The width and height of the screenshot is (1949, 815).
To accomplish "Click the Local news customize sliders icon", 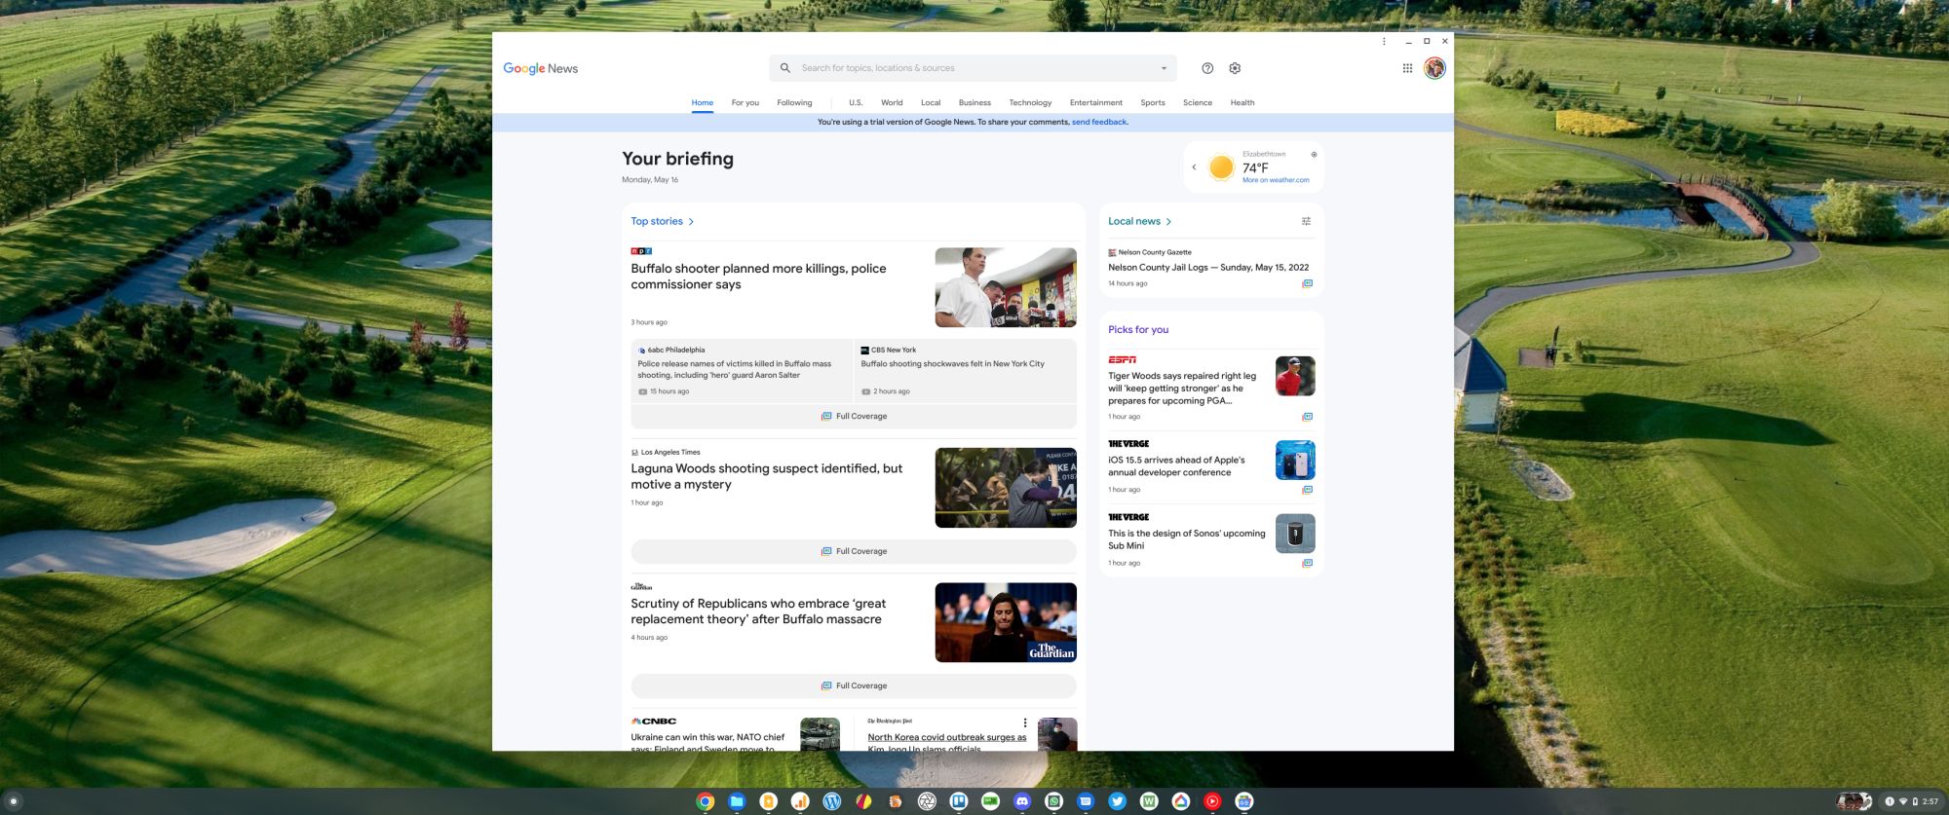I will tap(1306, 221).
